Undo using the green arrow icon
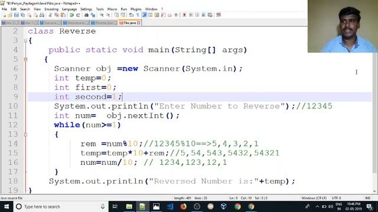Screen dimensions: 378x212 (71, 15)
